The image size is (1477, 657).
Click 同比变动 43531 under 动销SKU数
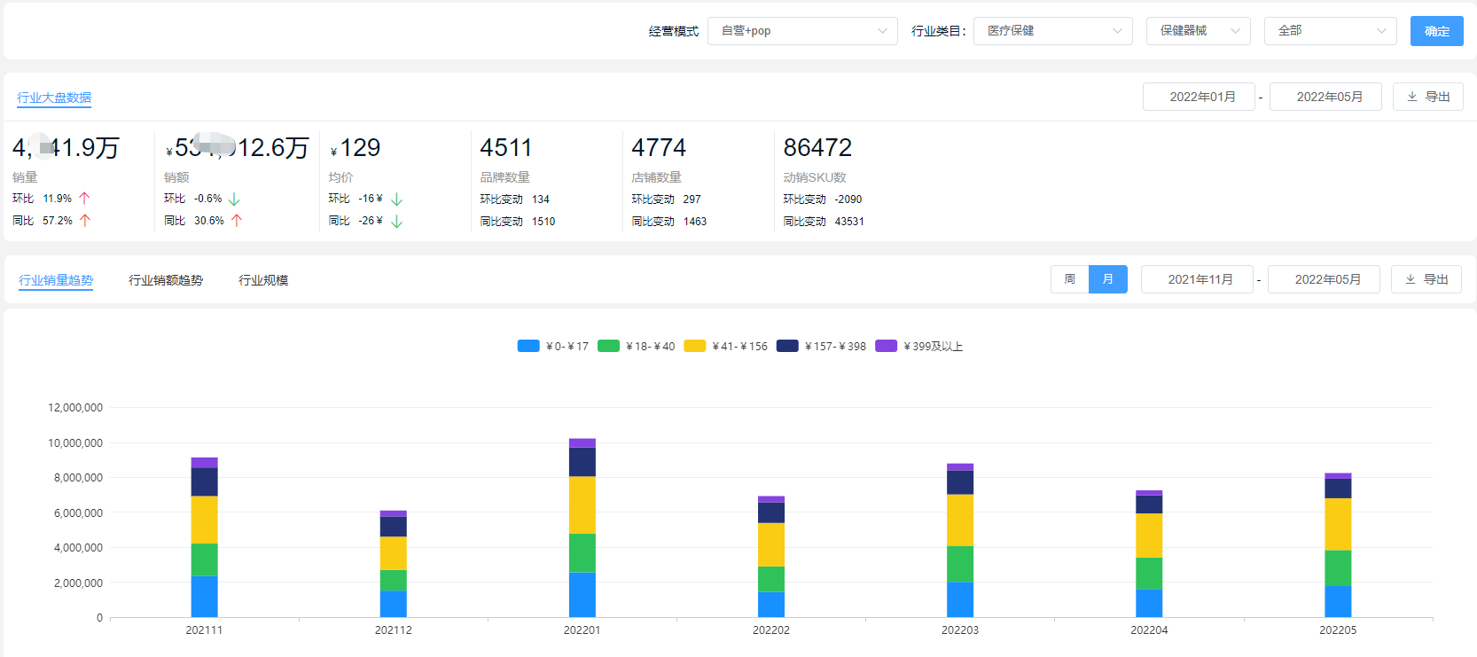[824, 222]
